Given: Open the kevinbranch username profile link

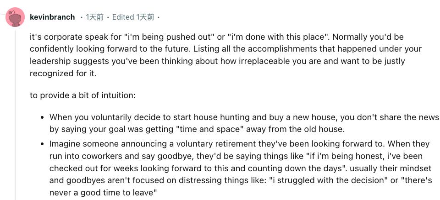Looking at the screenshot, I should (52, 17).
